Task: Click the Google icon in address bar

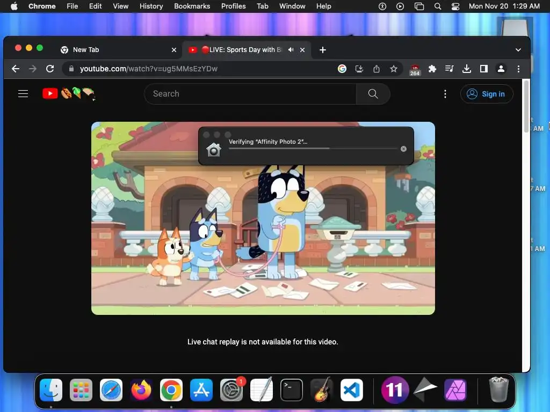Action: (x=342, y=69)
